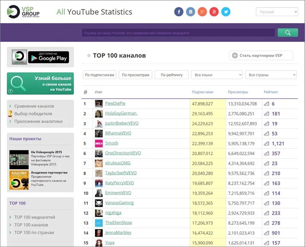Open the VK social icon
Screen dimensions: 305x247
190,12
